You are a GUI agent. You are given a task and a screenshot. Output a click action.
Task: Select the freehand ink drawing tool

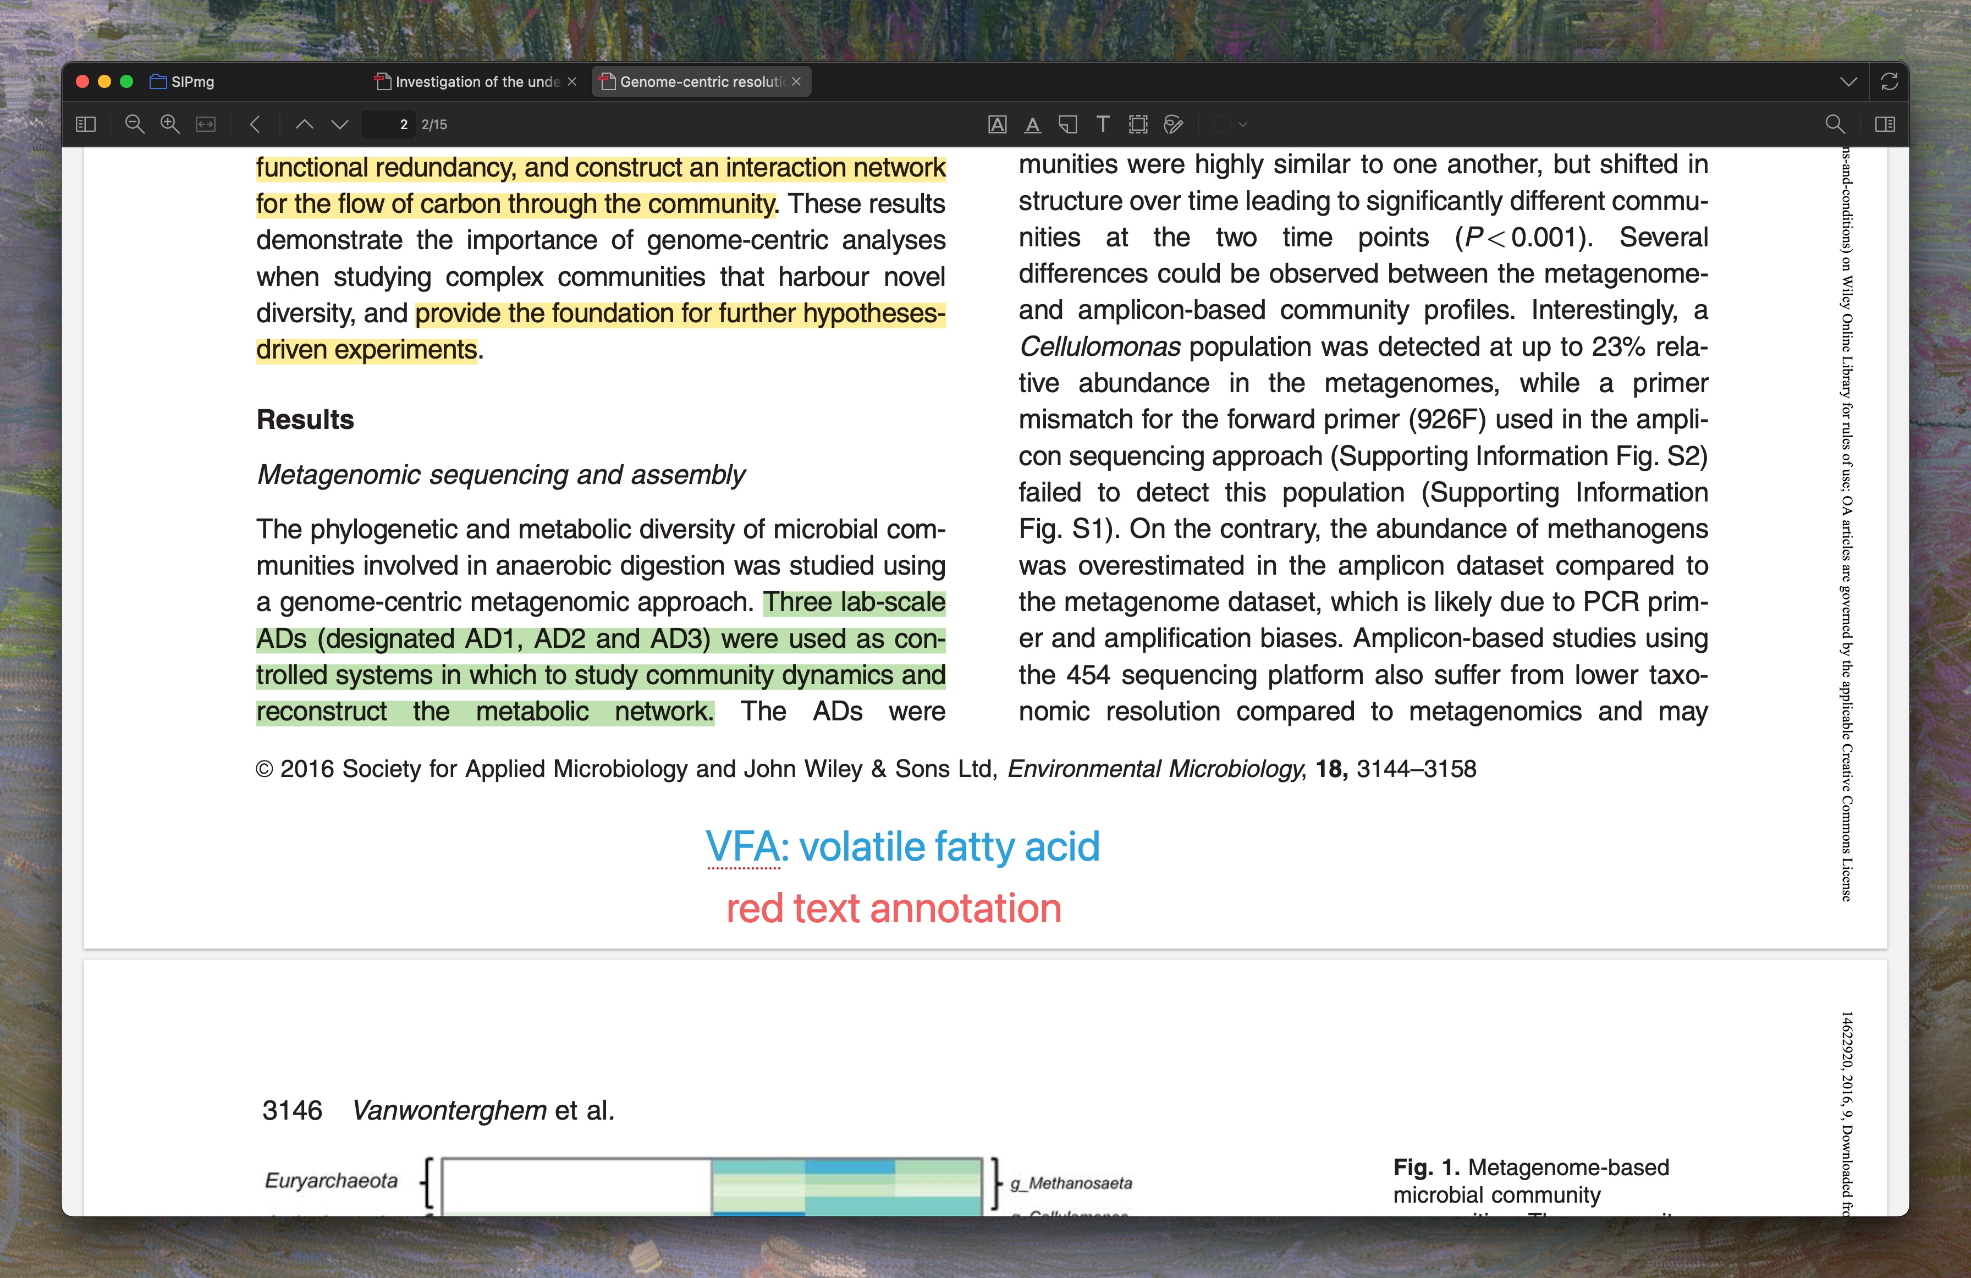point(1172,124)
